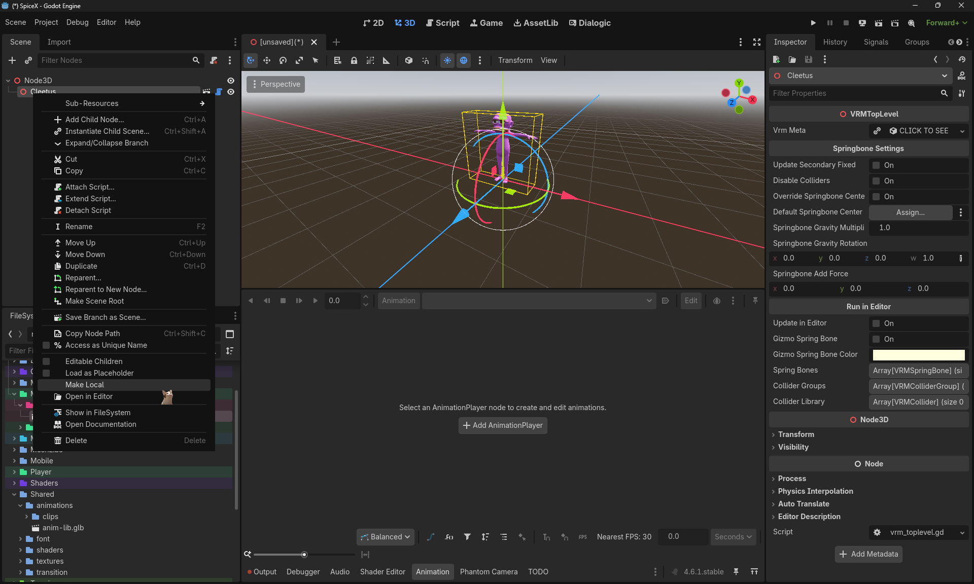Toggle Node3D root visibility eye
This screenshot has width=974, height=584.
[x=231, y=81]
